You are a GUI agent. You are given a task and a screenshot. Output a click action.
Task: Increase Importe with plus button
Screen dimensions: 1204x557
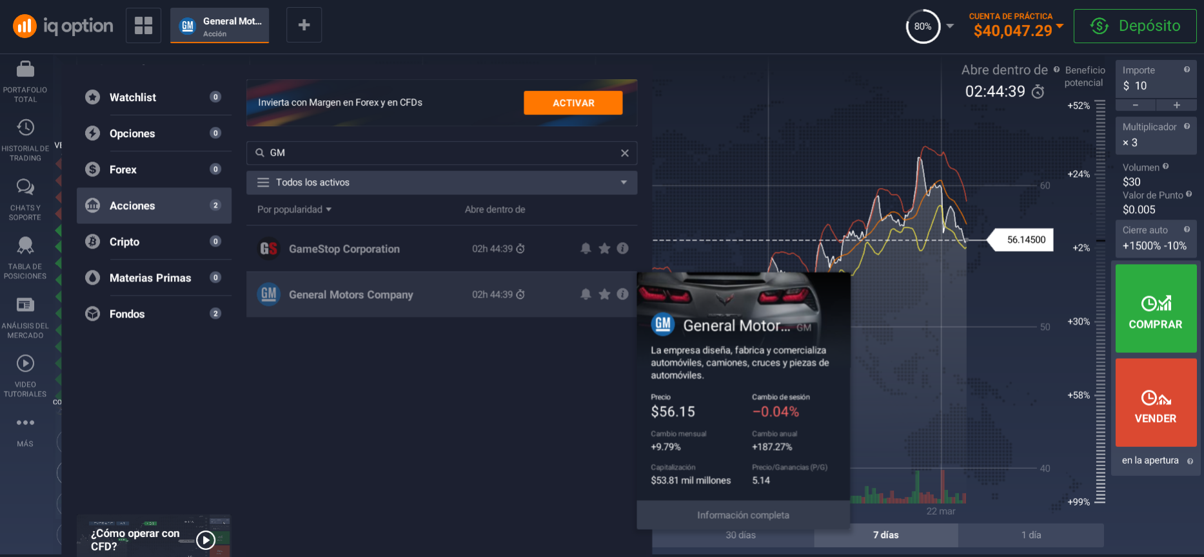pyautogui.click(x=1176, y=105)
